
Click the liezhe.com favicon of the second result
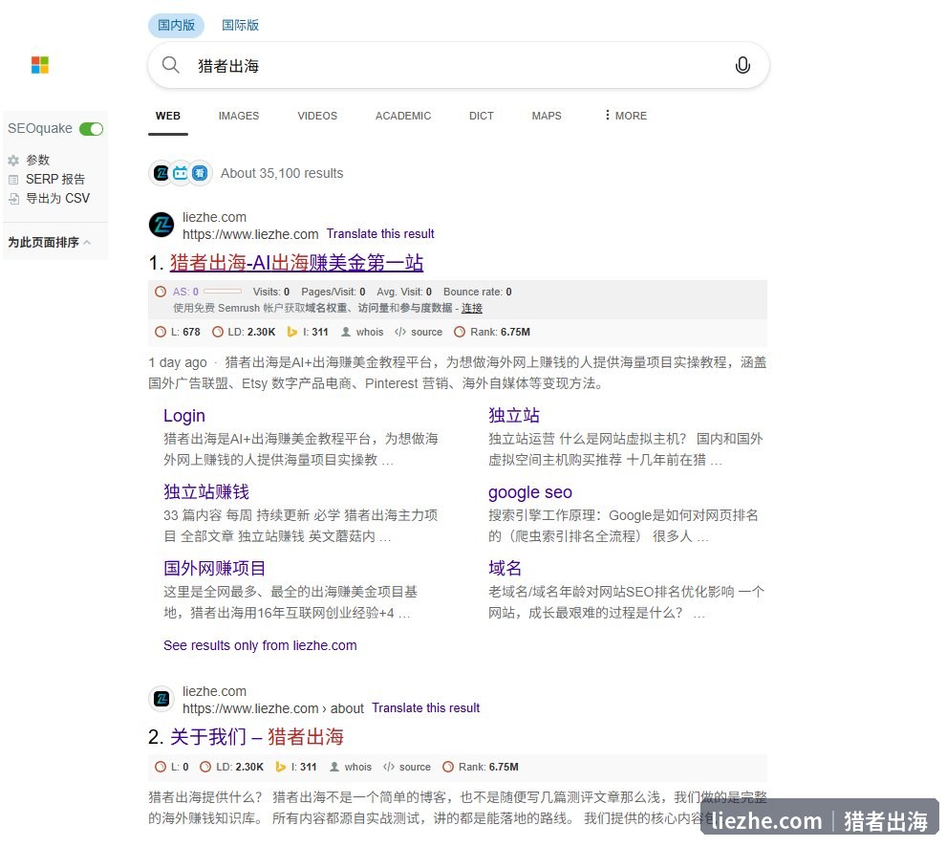[161, 699]
